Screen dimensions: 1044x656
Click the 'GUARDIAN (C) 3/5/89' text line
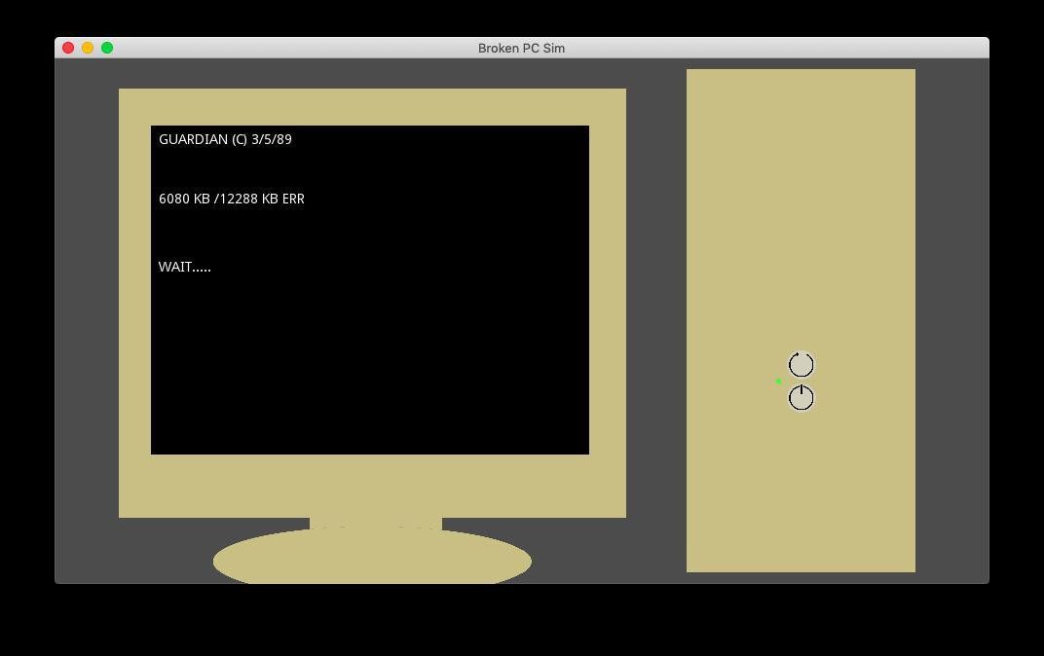tap(225, 140)
